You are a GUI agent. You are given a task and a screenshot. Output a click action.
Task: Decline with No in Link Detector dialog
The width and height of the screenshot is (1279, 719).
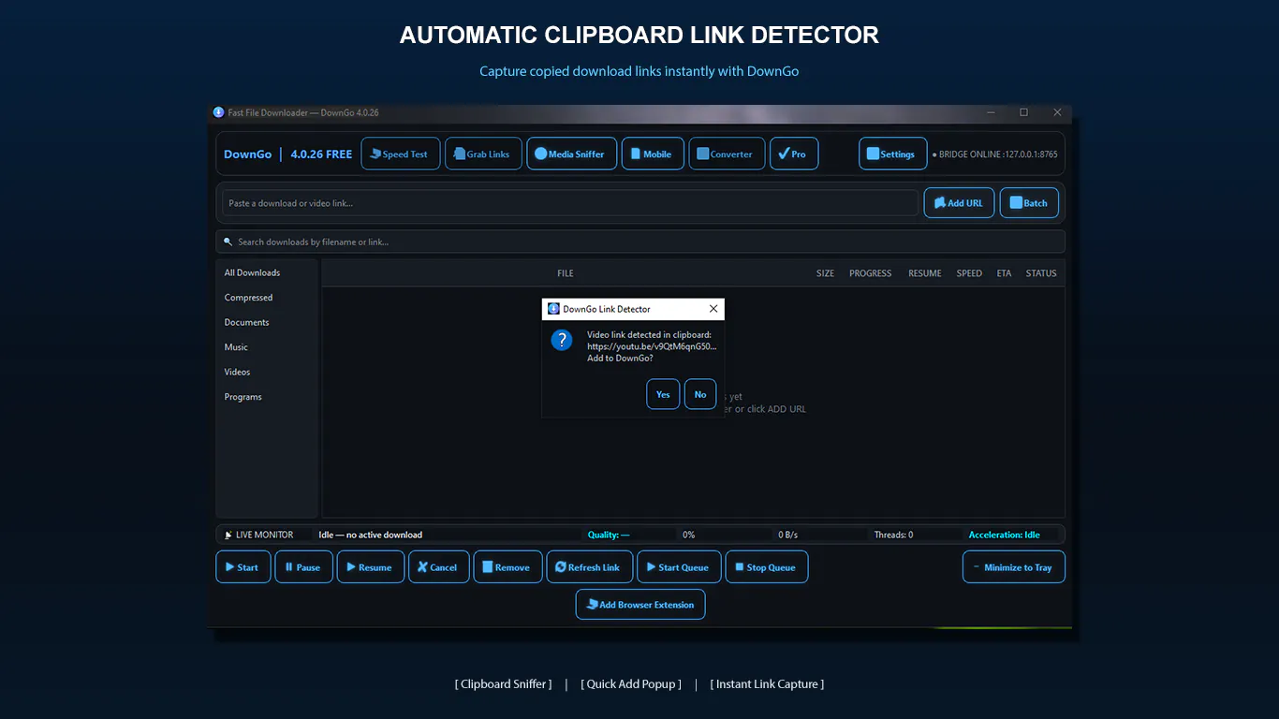(x=700, y=394)
